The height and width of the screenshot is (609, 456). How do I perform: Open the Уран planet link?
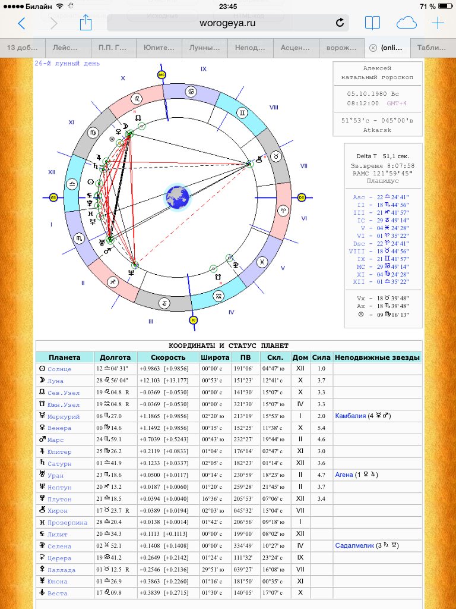[55, 476]
